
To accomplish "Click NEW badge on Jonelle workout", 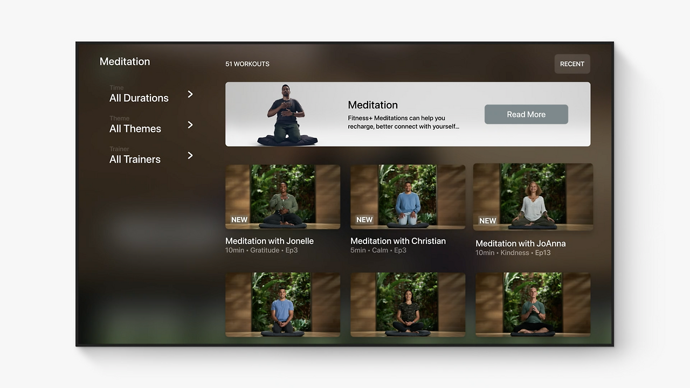I will pyautogui.click(x=239, y=220).
